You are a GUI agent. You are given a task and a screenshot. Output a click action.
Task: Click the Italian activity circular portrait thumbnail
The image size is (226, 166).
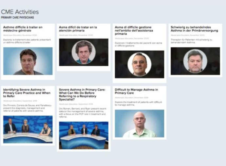tap(140, 64)
